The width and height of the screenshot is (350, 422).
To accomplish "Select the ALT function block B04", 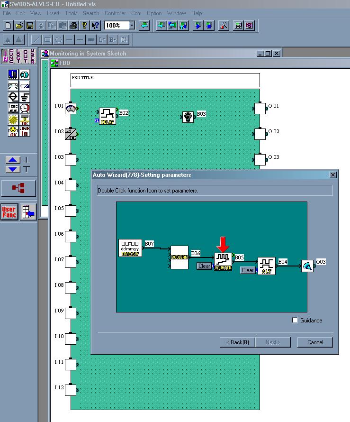I will (267, 266).
